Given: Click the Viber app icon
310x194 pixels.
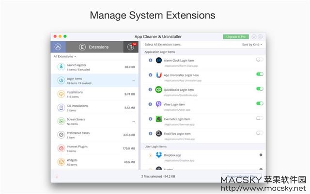Looking at the screenshot, I should (x=158, y=104).
